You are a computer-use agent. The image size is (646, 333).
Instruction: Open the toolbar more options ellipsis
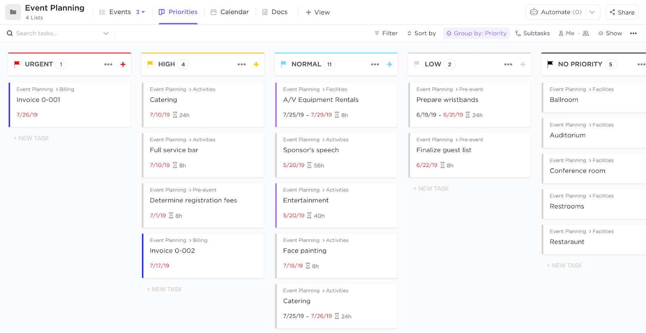click(x=633, y=33)
